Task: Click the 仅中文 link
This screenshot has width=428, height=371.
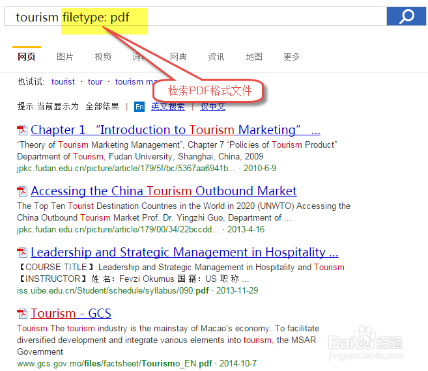Action: click(212, 106)
